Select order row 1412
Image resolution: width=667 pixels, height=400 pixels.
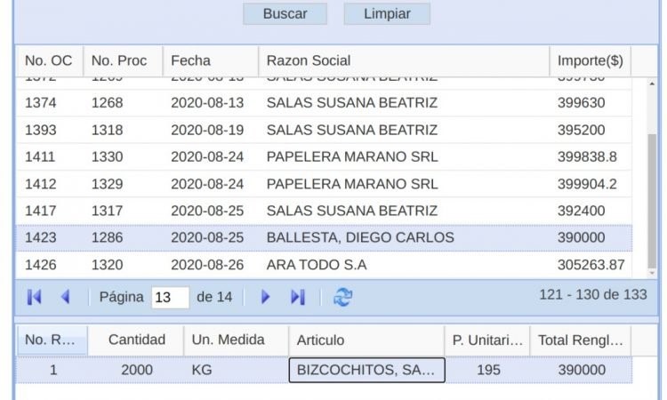[324, 184]
